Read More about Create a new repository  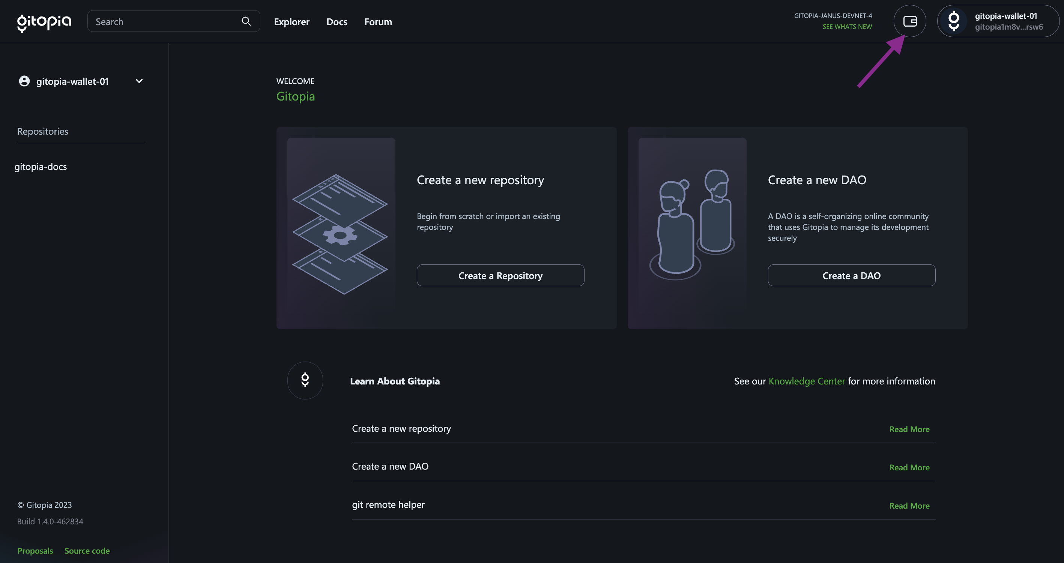tap(909, 429)
